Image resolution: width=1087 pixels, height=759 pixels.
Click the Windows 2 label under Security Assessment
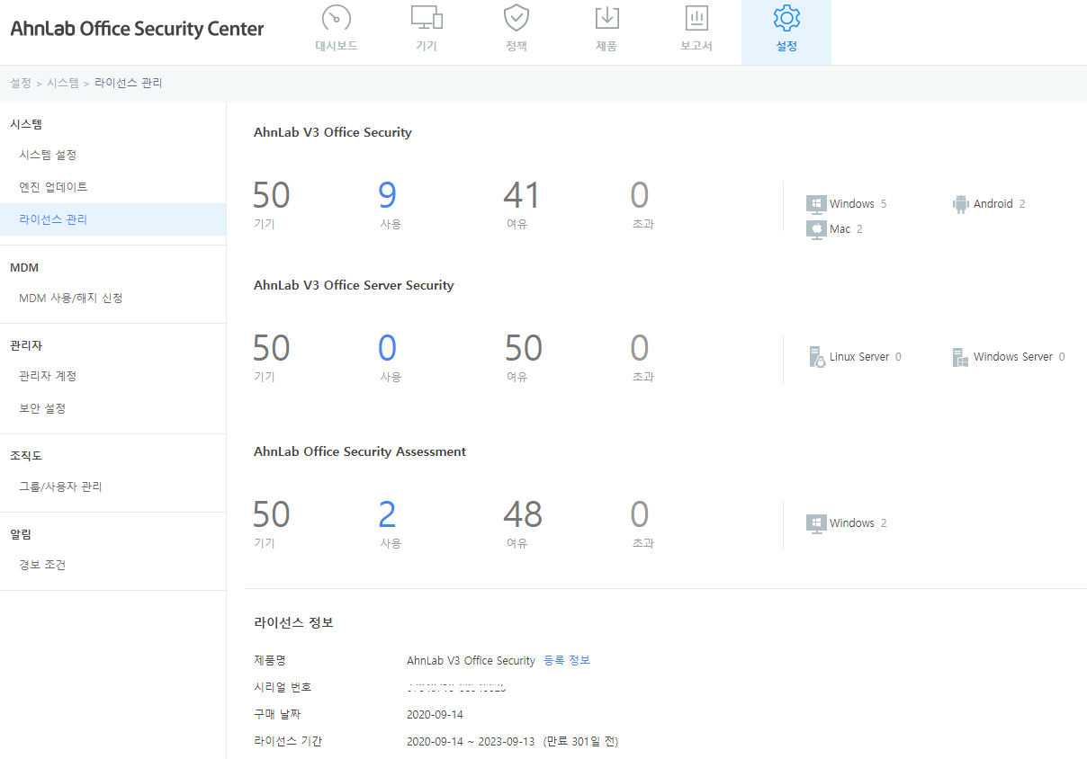(858, 523)
